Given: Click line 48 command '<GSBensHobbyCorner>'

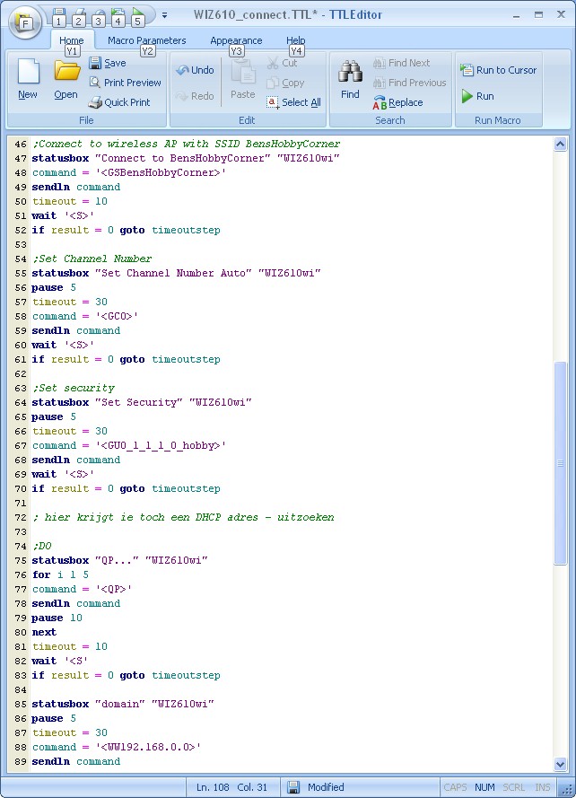Looking at the screenshot, I should click(129, 172).
